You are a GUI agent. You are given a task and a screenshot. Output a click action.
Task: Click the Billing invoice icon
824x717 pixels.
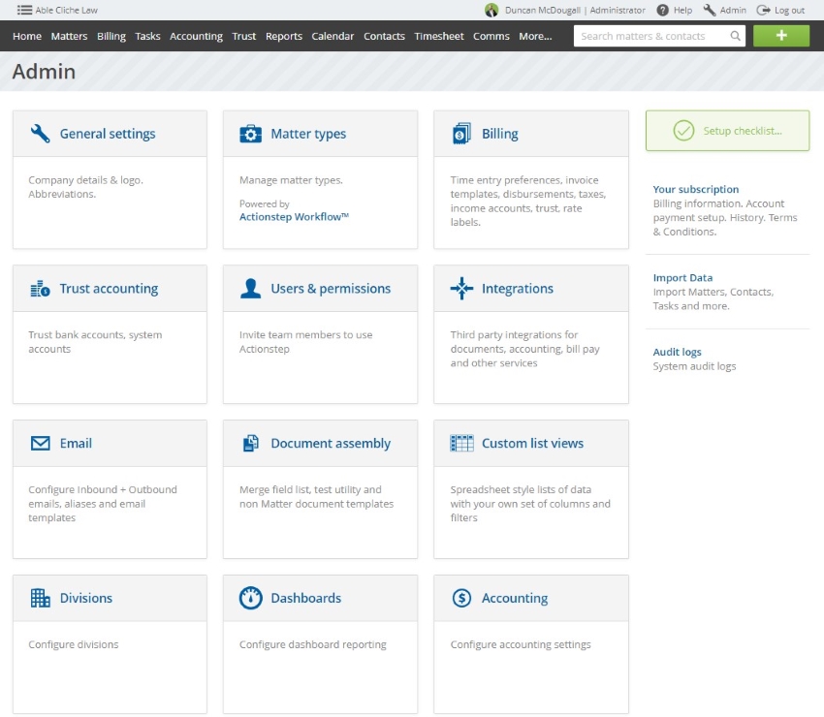tap(461, 134)
